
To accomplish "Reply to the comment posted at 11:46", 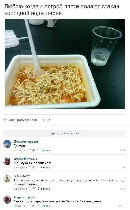I will point(43,167).
